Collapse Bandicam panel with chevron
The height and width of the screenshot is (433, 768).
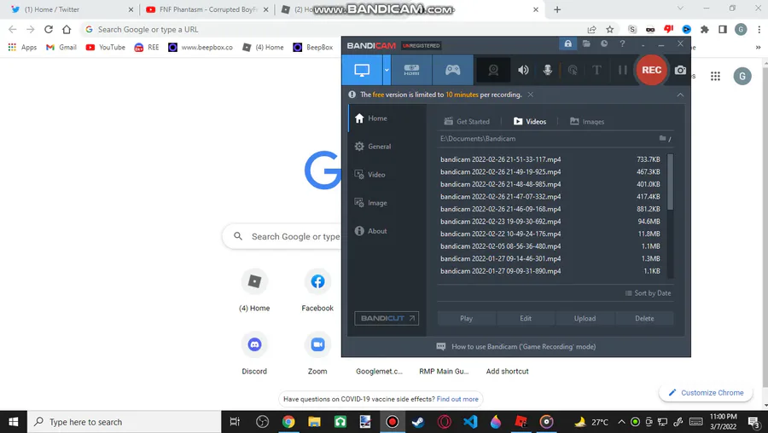[680, 95]
